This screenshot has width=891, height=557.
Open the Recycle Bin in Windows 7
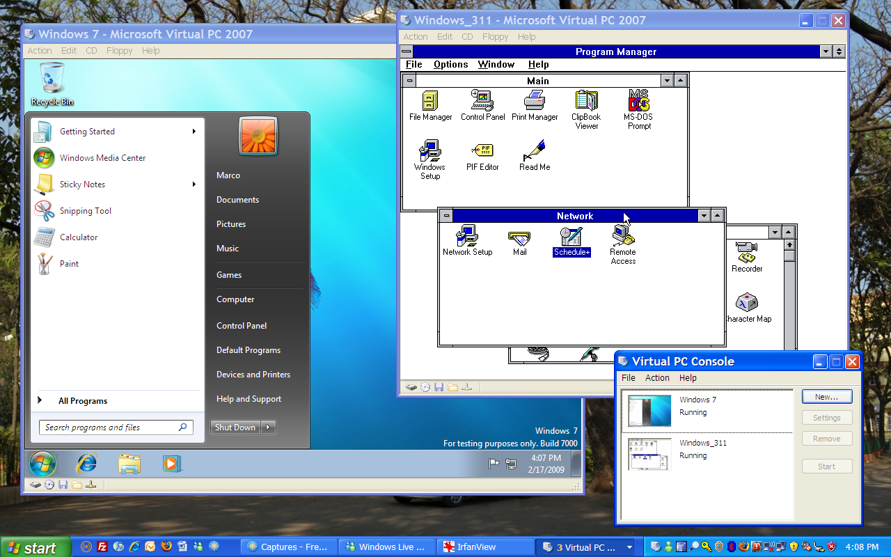point(52,82)
